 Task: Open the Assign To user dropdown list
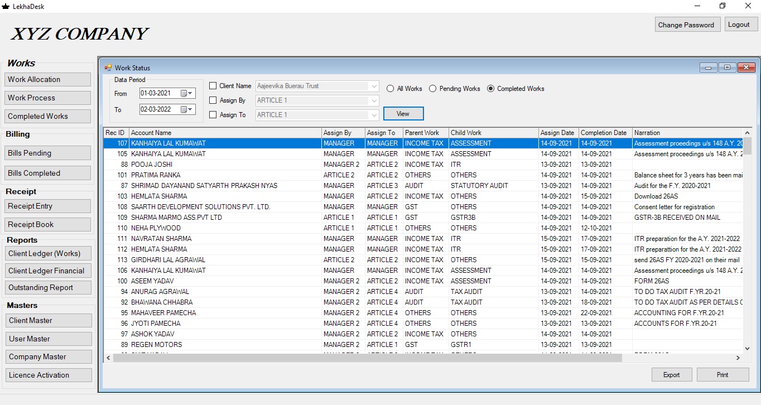tap(317, 115)
